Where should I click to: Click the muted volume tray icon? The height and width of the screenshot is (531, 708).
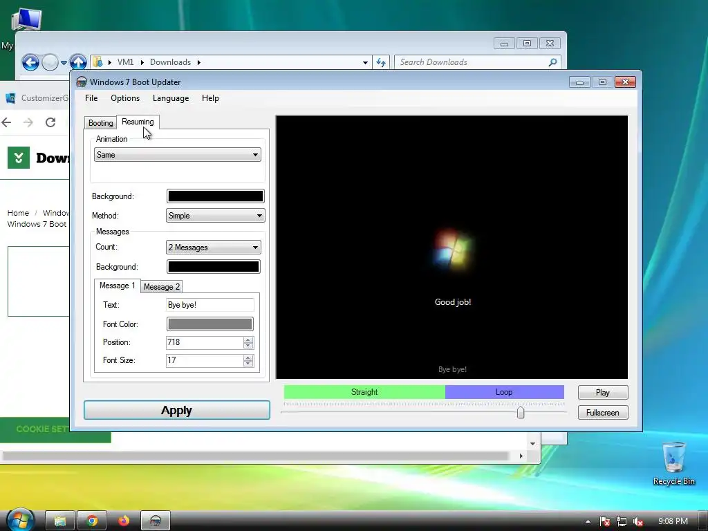638,521
